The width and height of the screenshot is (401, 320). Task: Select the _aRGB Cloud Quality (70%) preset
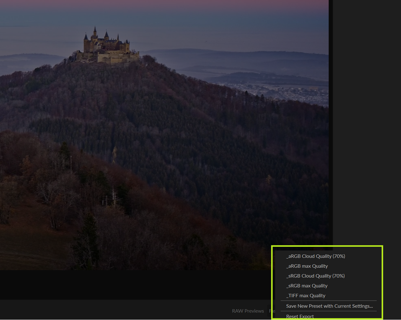click(x=316, y=256)
